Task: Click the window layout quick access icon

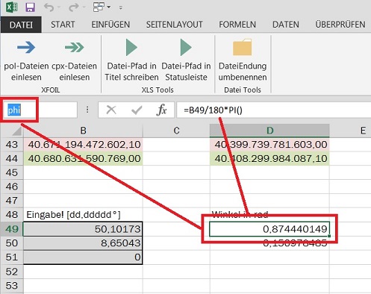Action: click(99, 7)
